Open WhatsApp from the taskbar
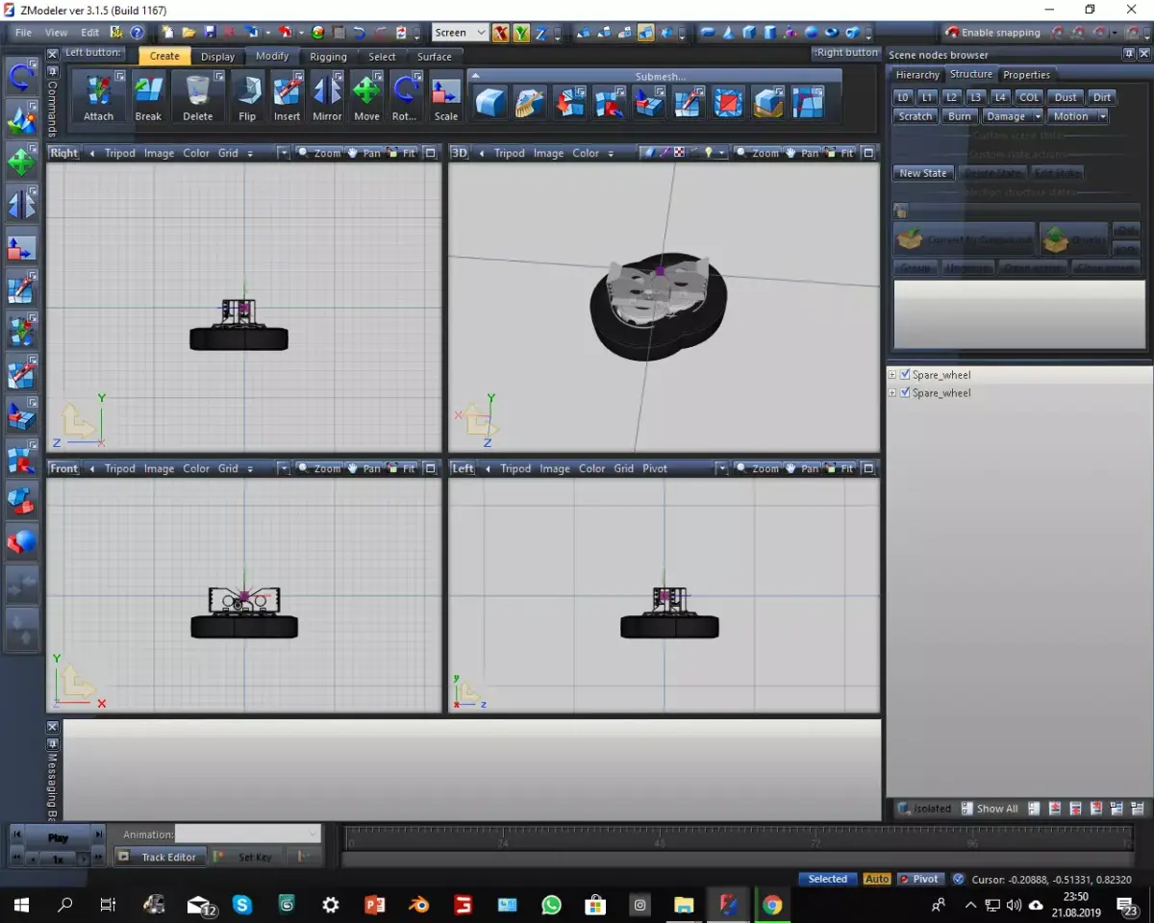This screenshot has height=923, width=1154. (x=551, y=905)
